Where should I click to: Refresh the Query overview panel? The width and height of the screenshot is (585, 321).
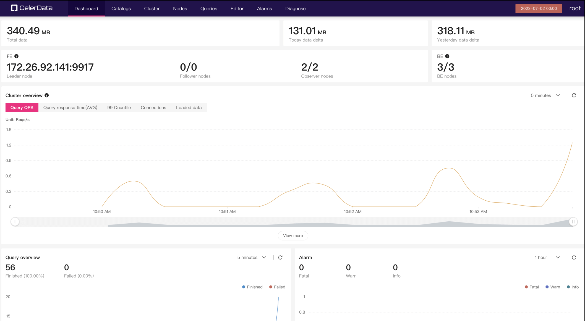tap(280, 257)
